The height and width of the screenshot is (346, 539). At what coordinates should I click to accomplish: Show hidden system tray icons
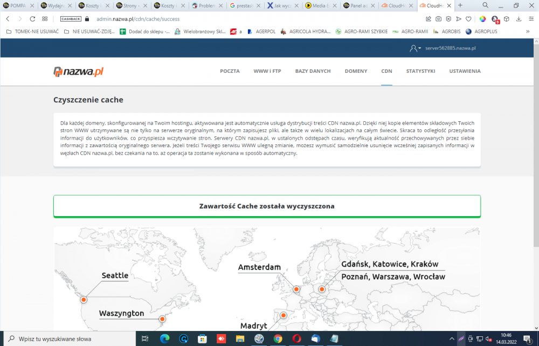point(452,339)
